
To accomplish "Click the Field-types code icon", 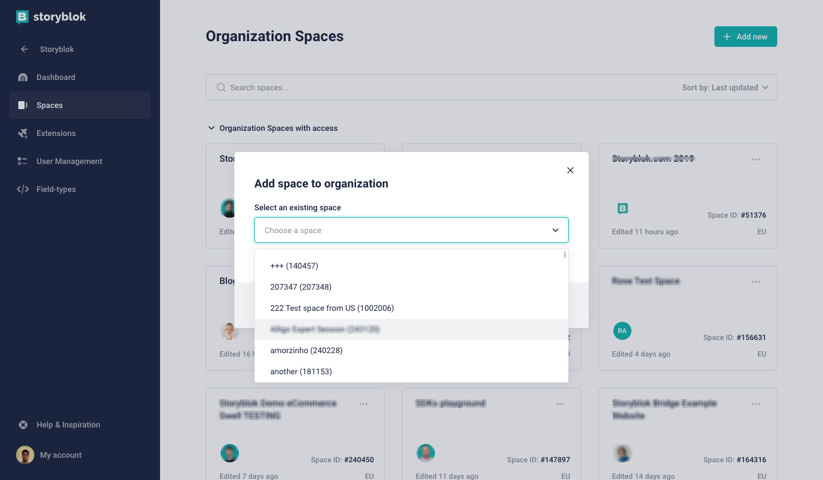I will point(23,189).
